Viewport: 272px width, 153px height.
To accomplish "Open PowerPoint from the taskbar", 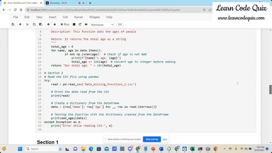I will pos(153,149).
